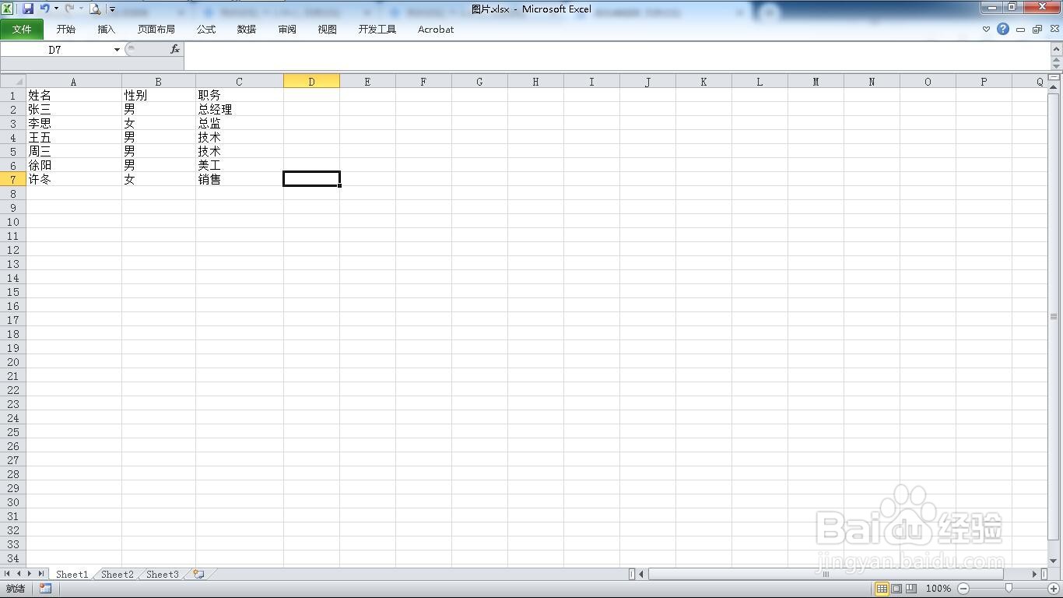This screenshot has width=1063, height=598.
Task: Restore the workbook window inside Excel
Action: click(x=1037, y=29)
